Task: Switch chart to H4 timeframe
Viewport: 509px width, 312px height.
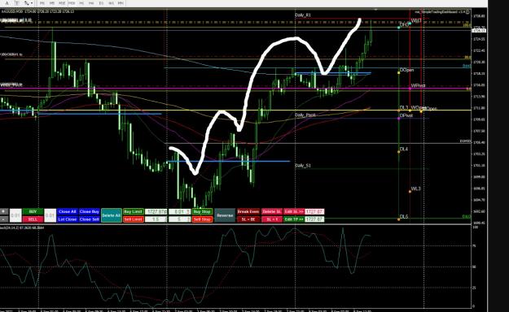Action: (x=91, y=3)
